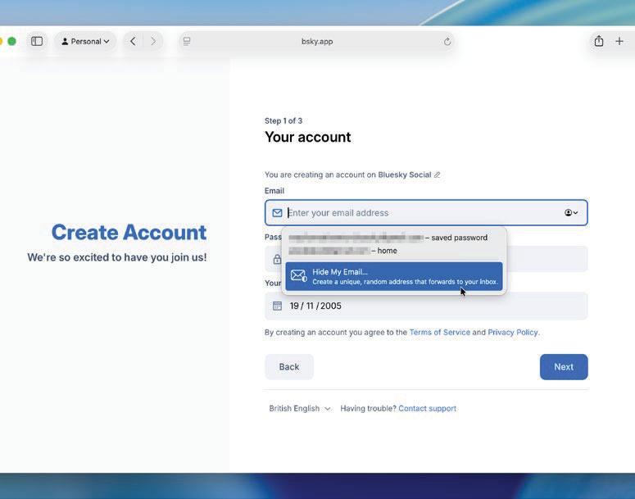Select Hide My Email option

(x=393, y=276)
